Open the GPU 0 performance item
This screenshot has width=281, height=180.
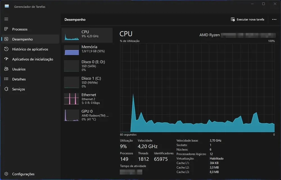click(87, 115)
